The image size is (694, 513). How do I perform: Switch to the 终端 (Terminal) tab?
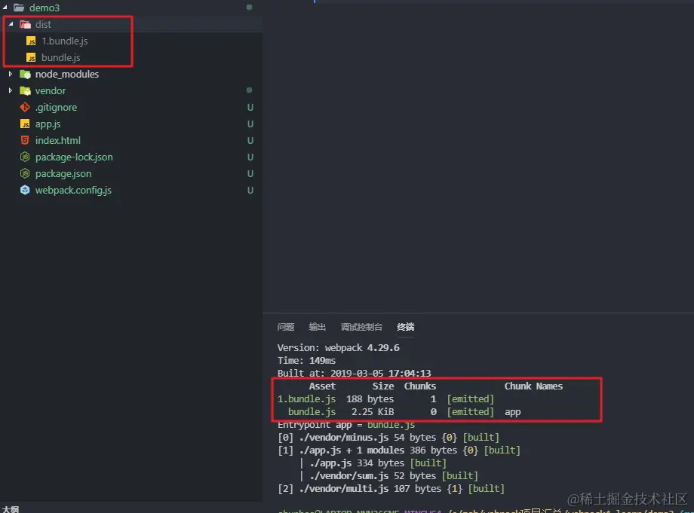pyautogui.click(x=405, y=327)
